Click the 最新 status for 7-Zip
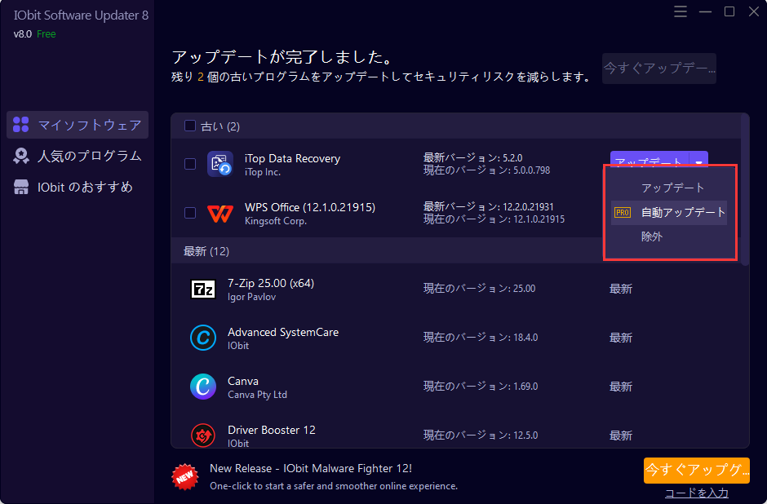This screenshot has height=504, width=767. (621, 289)
